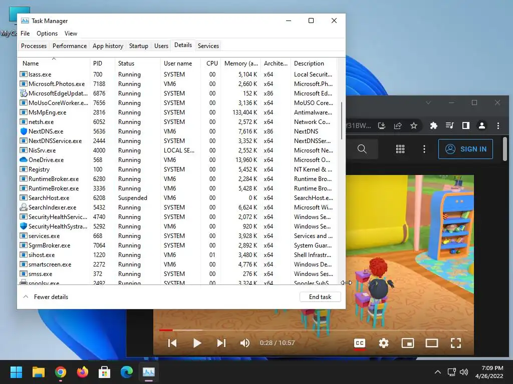Click Task Manager vertical scrollbar
The width and height of the screenshot is (513, 384).
pyautogui.click(x=342, y=121)
